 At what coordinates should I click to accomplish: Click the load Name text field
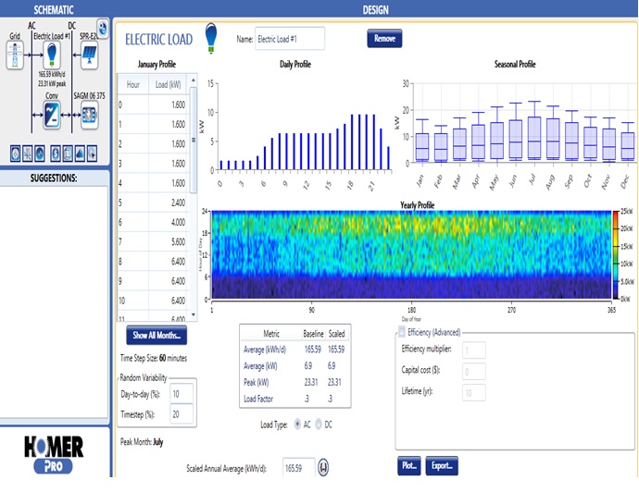click(290, 39)
